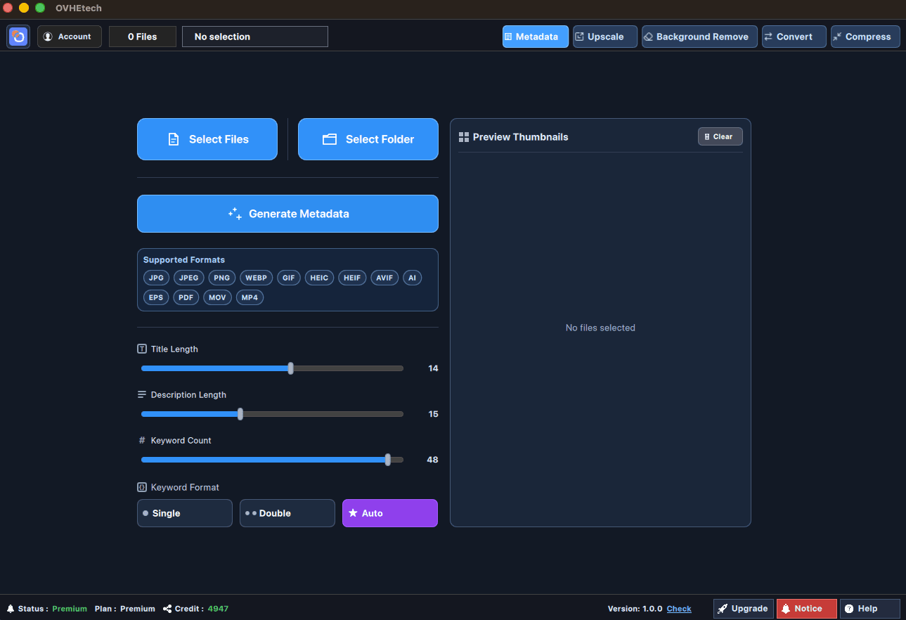This screenshot has height=620, width=906.
Task: Open the Account panel
Action: (69, 36)
